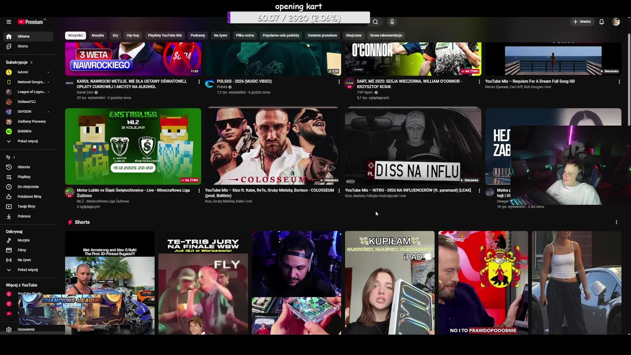Open Enstraliga Minecraft thumbnail
The height and width of the screenshot is (355, 631).
point(133,146)
